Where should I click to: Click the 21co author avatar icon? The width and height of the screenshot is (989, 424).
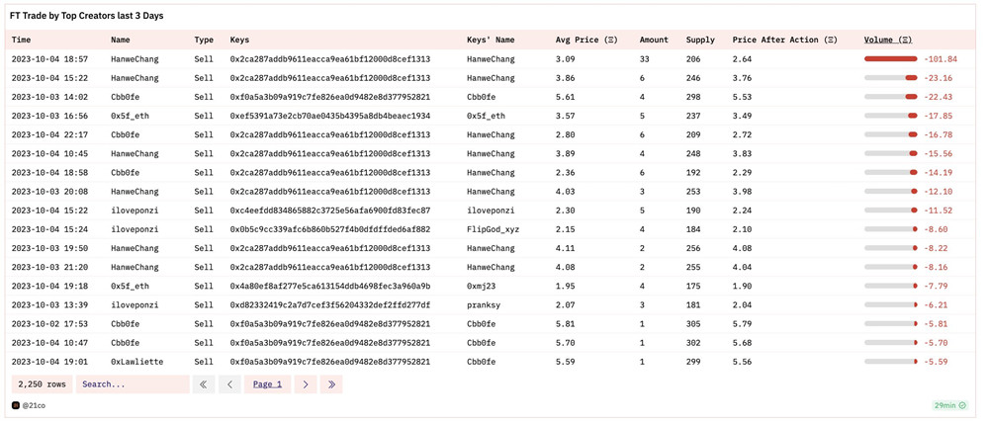(x=16, y=405)
